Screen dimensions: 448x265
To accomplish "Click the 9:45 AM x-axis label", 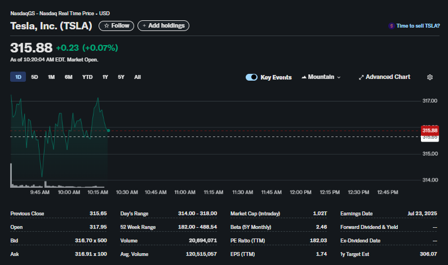I will pos(39,192).
